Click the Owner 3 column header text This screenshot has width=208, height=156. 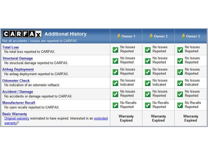(x=193, y=36)
